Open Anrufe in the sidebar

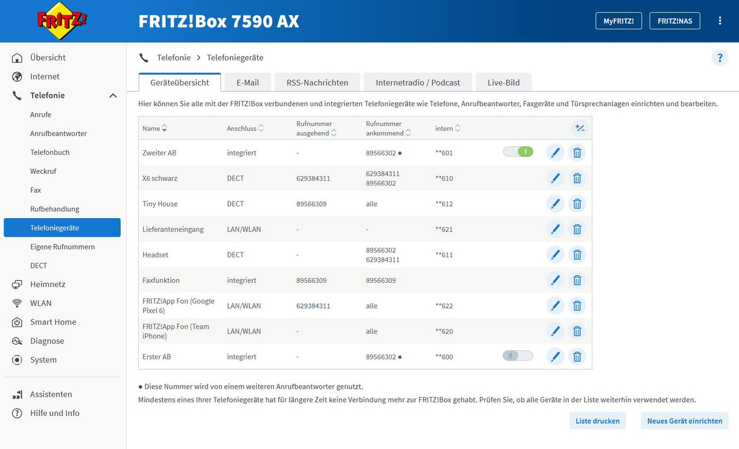[x=41, y=115]
